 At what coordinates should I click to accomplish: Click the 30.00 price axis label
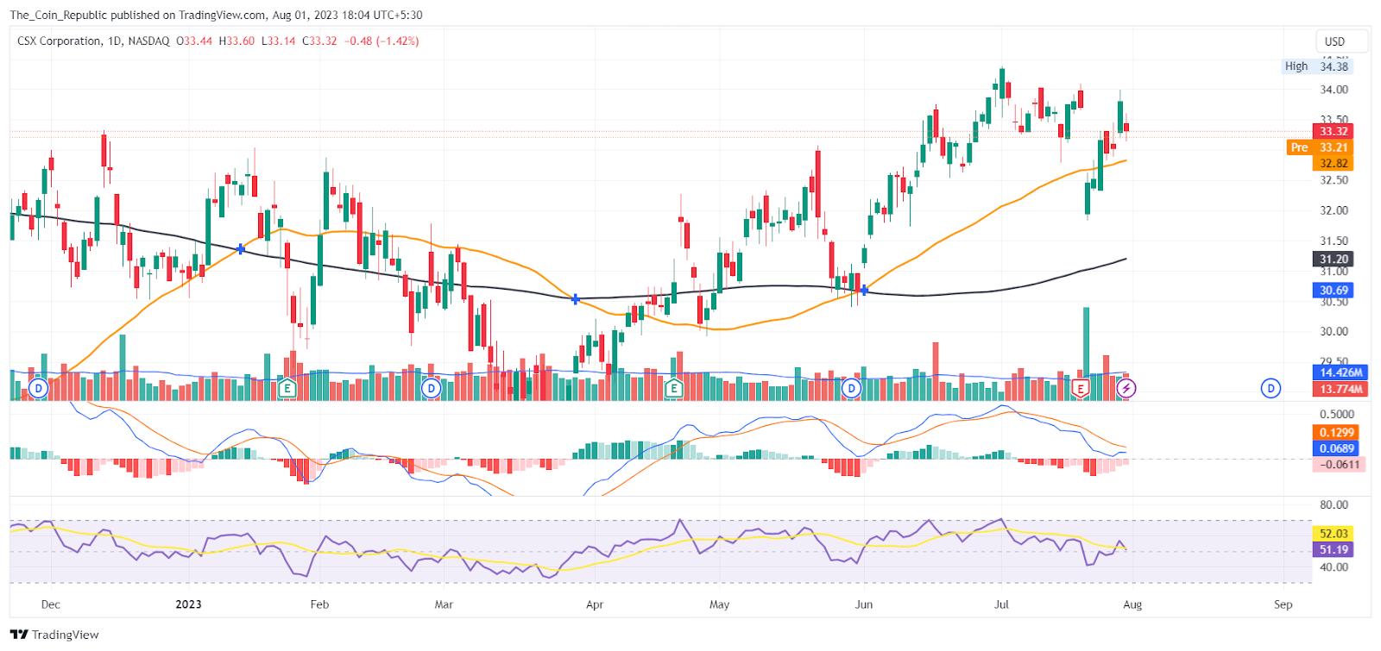pos(1334,331)
